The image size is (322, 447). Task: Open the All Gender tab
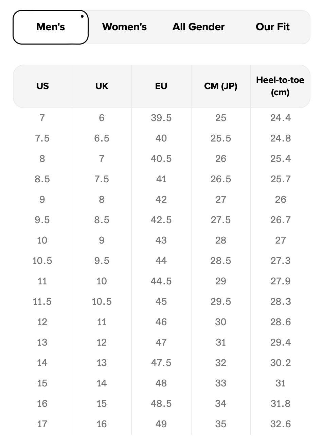pyautogui.click(x=198, y=27)
